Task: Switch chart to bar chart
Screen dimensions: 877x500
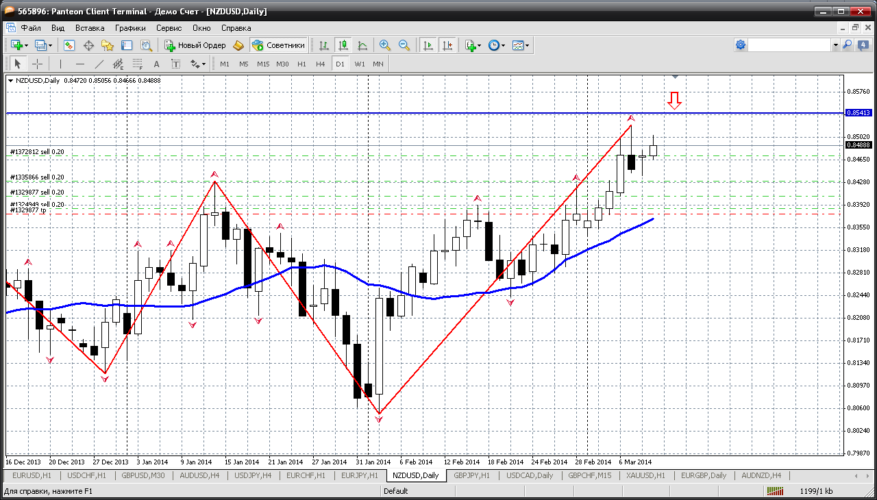Action: (x=324, y=45)
